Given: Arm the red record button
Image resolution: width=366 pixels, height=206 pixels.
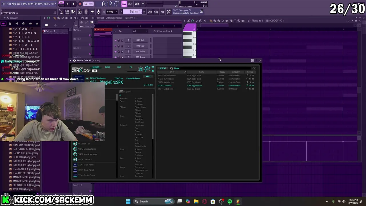Looking at the screenshot, I should [x=80, y=4].
